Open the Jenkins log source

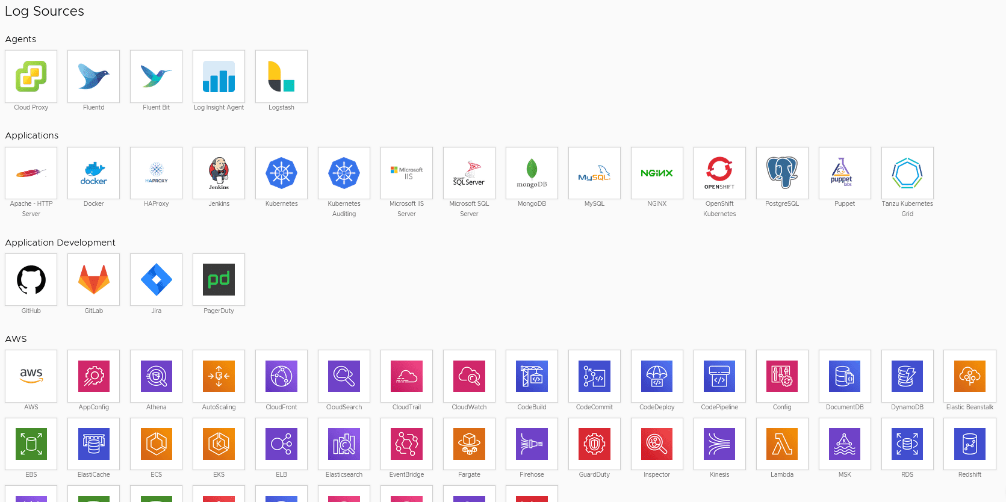(219, 173)
